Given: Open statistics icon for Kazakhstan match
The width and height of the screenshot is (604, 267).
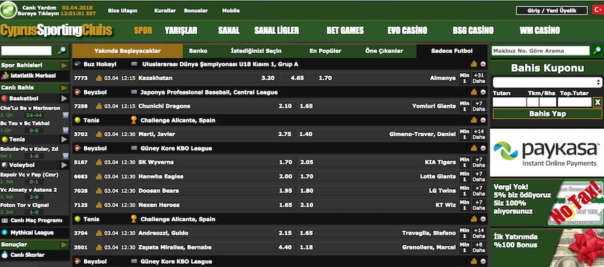Looking at the screenshot, I should [99, 78].
